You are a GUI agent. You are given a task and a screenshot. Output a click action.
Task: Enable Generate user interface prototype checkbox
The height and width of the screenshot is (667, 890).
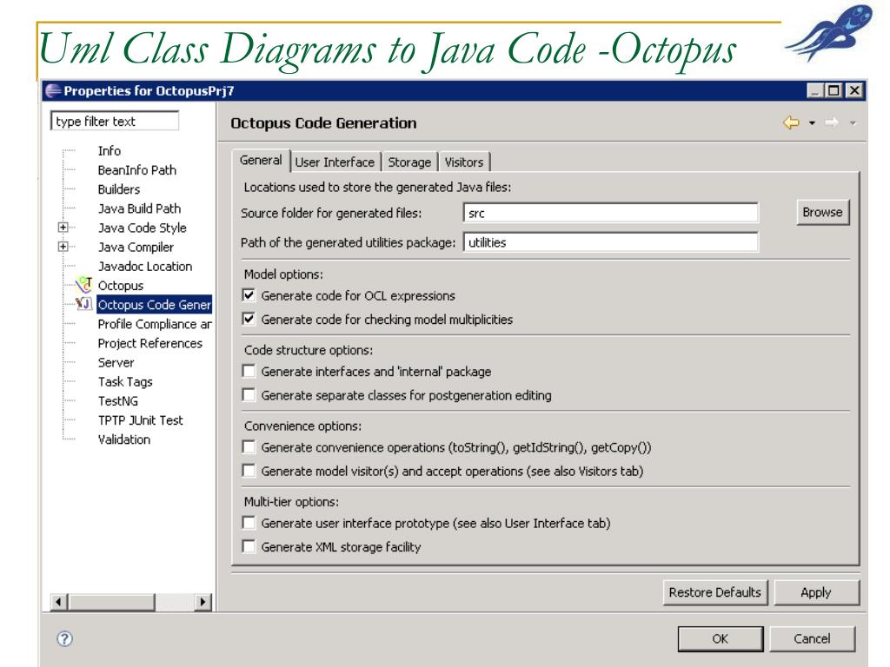click(249, 522)
